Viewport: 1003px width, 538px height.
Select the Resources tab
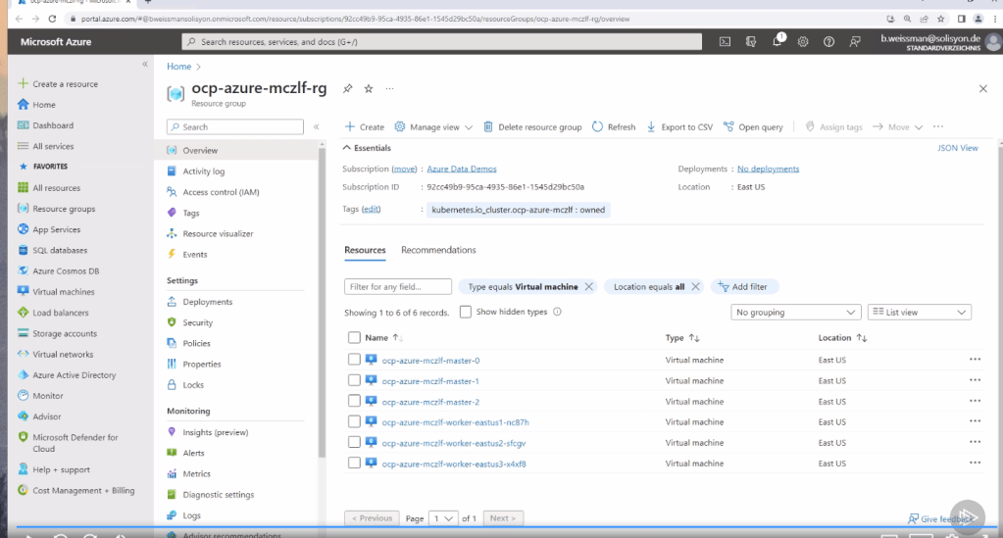click(365, 250)
